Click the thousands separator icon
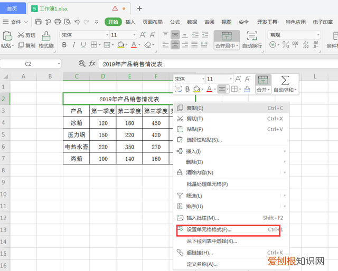The width and height of the screenshot is (338, 271). (295, 45)
